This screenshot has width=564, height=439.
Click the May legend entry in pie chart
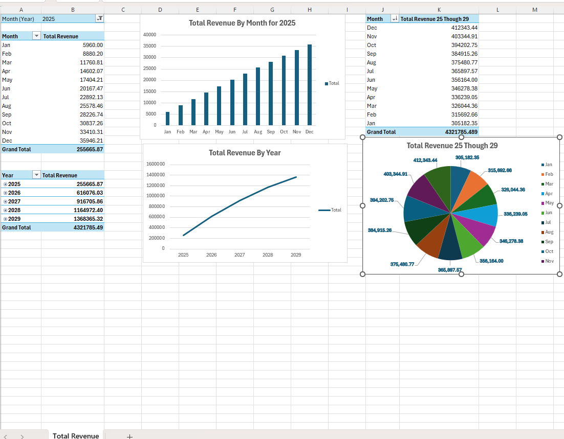tap(548, 203)
